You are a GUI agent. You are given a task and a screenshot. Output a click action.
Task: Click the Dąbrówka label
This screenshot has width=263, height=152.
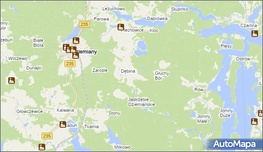[157, 18]
